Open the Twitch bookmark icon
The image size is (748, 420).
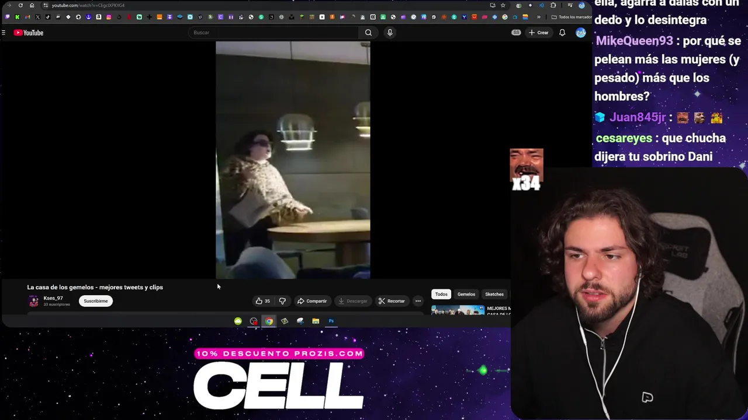coord(7,17)
